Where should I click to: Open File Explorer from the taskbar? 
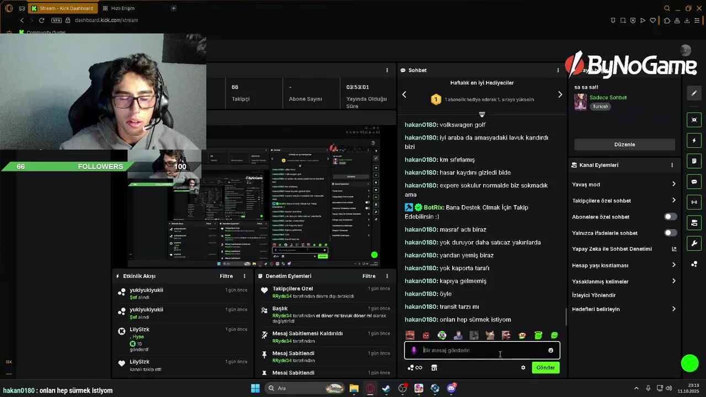[x=354, y=388]
